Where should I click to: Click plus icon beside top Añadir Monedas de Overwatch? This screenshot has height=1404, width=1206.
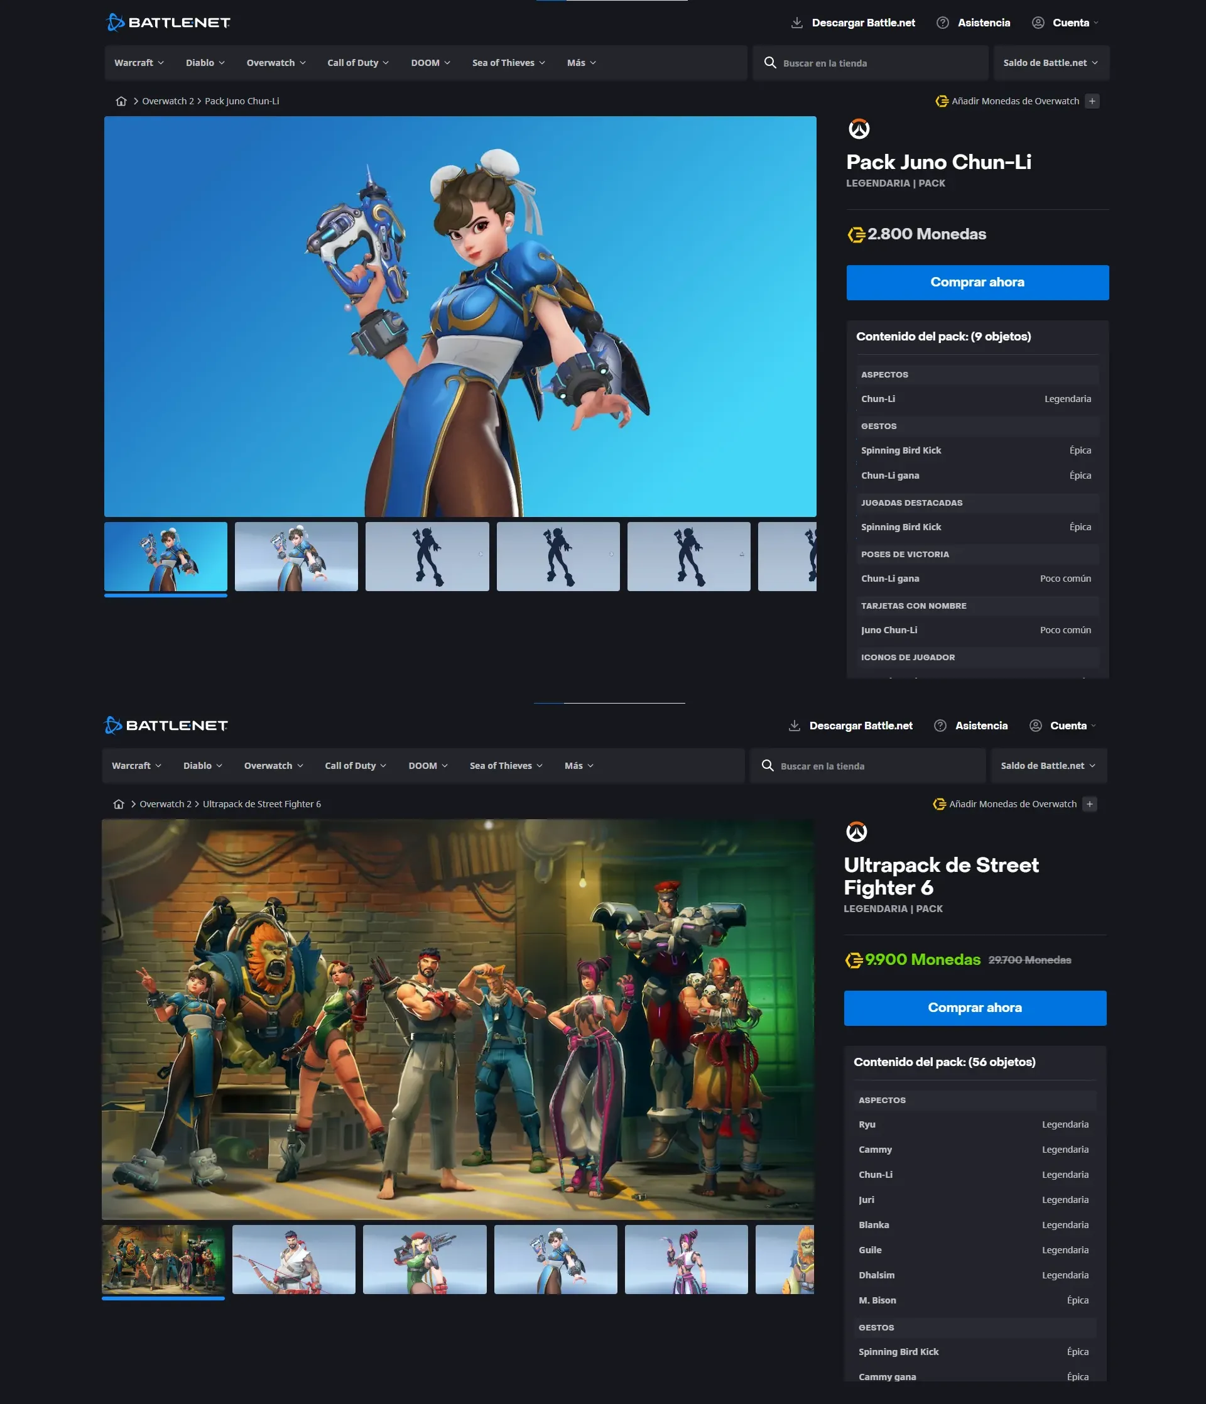(1092, 101)
